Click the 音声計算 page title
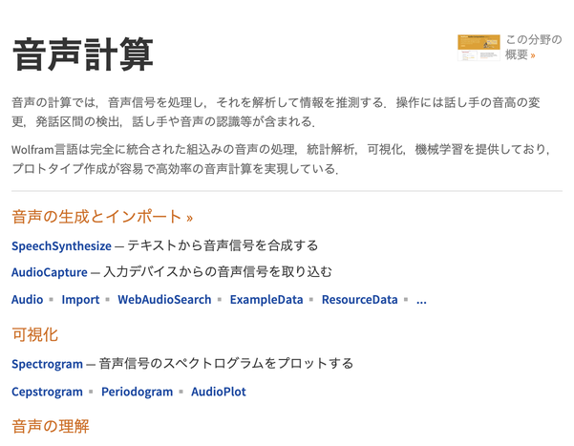Viewport: 574px width, 446px height. (x=82, y=54)
